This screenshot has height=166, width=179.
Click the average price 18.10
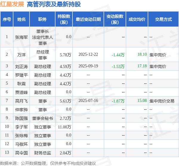click(x=142, y=54)
